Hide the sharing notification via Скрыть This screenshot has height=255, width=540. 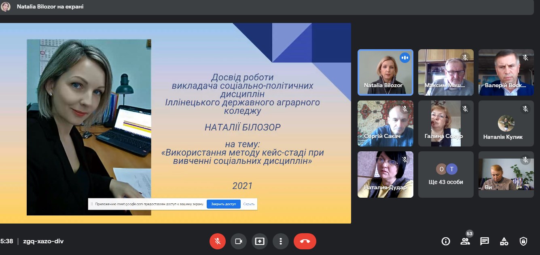(x=248, y=204)
